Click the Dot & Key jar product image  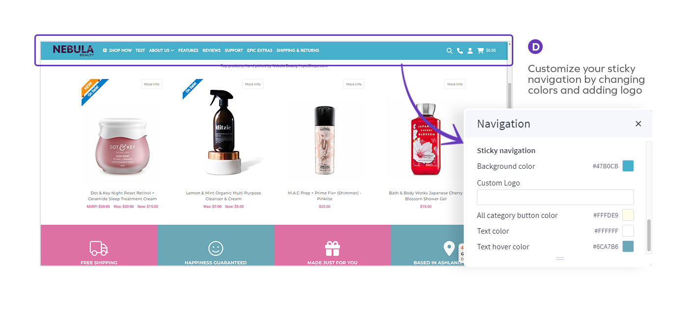[122, 146]
